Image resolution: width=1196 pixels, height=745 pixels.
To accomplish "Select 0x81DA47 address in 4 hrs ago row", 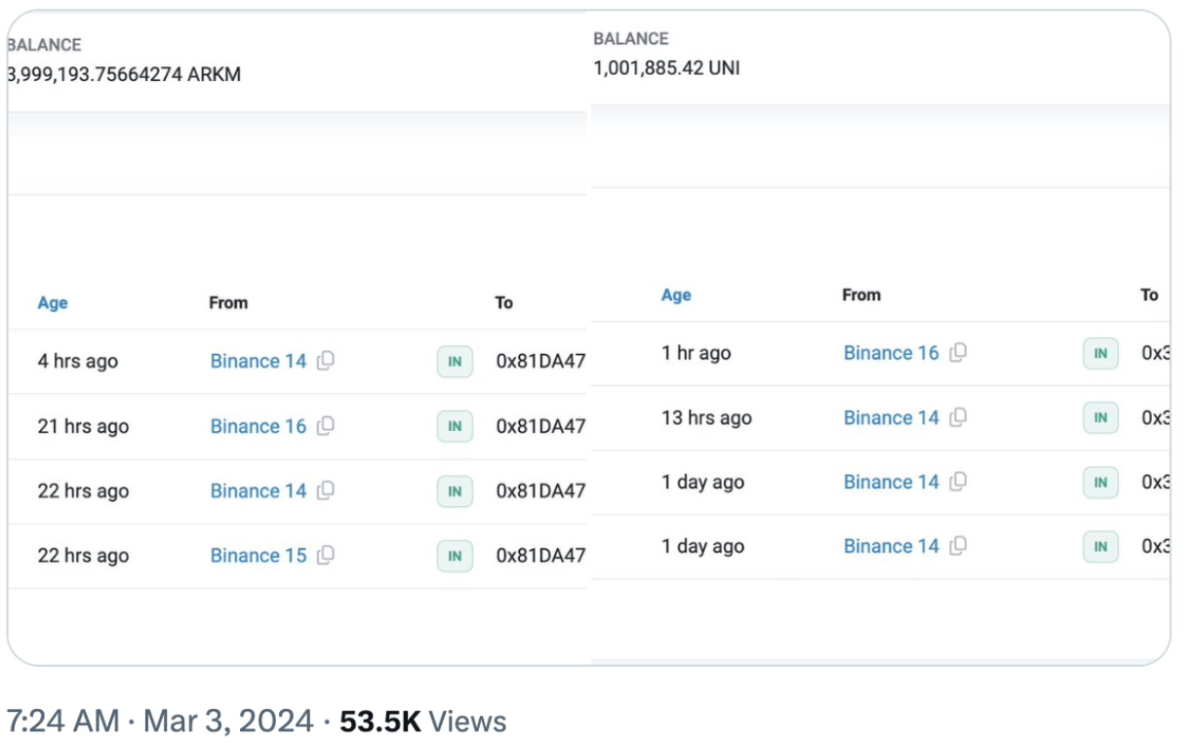I will point(540,361).
